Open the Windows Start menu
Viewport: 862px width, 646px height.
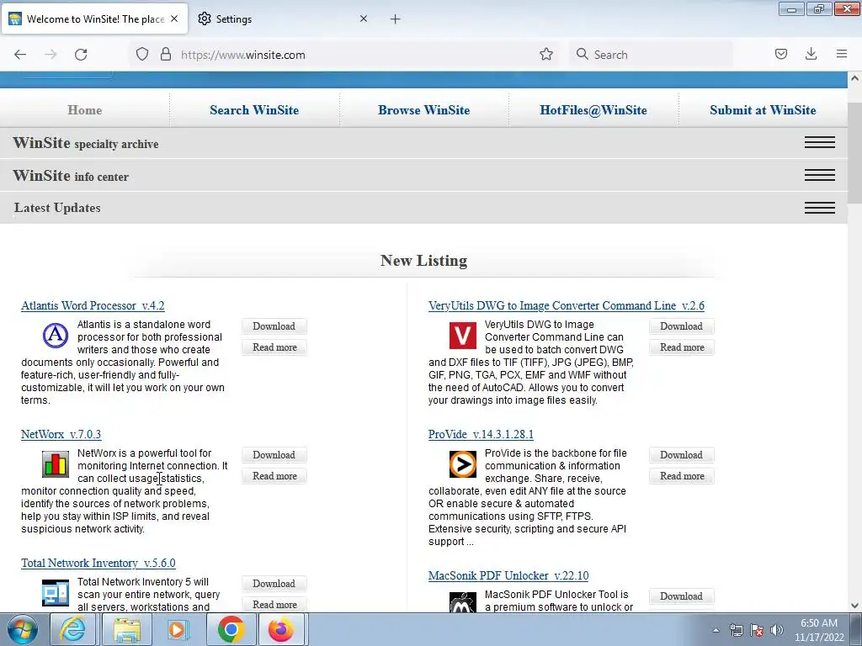[22, 630]
